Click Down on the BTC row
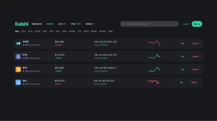 click(196, 69)
